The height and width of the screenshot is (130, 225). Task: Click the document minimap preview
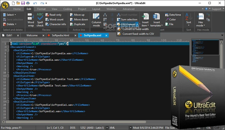205,47
